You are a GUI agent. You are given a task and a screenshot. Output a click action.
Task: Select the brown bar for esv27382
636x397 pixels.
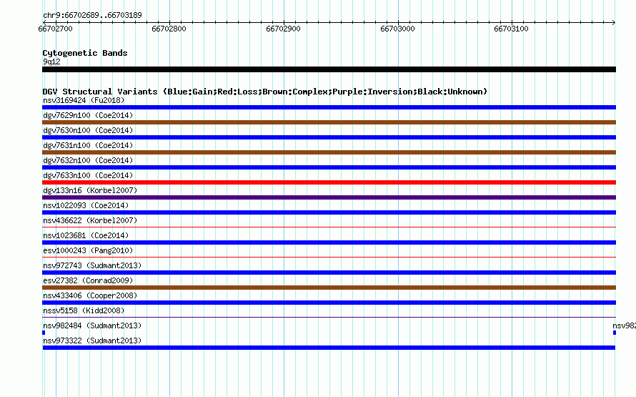click(329, 288)
